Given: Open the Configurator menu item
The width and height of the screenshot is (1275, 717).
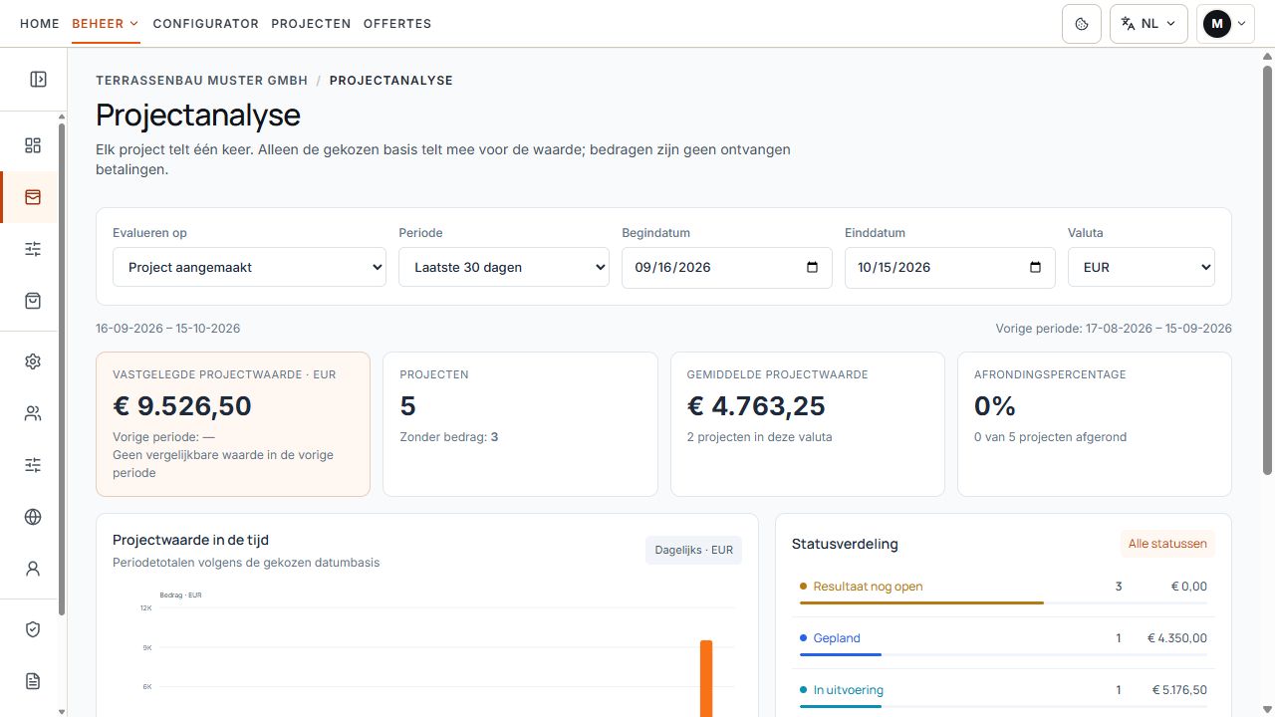Looking at the screenshot, I should (x=206, y=24).
